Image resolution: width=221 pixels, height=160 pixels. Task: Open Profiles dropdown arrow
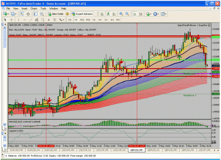(16, 14)
